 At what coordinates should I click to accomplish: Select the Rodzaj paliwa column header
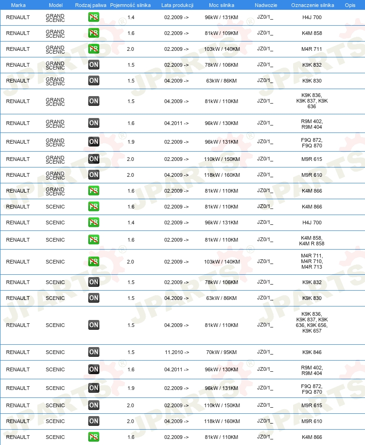coord(91,5)
